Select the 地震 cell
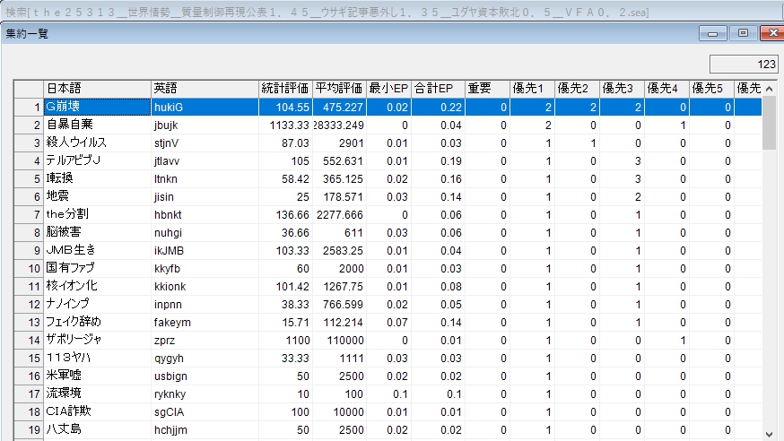 [97, 196]
